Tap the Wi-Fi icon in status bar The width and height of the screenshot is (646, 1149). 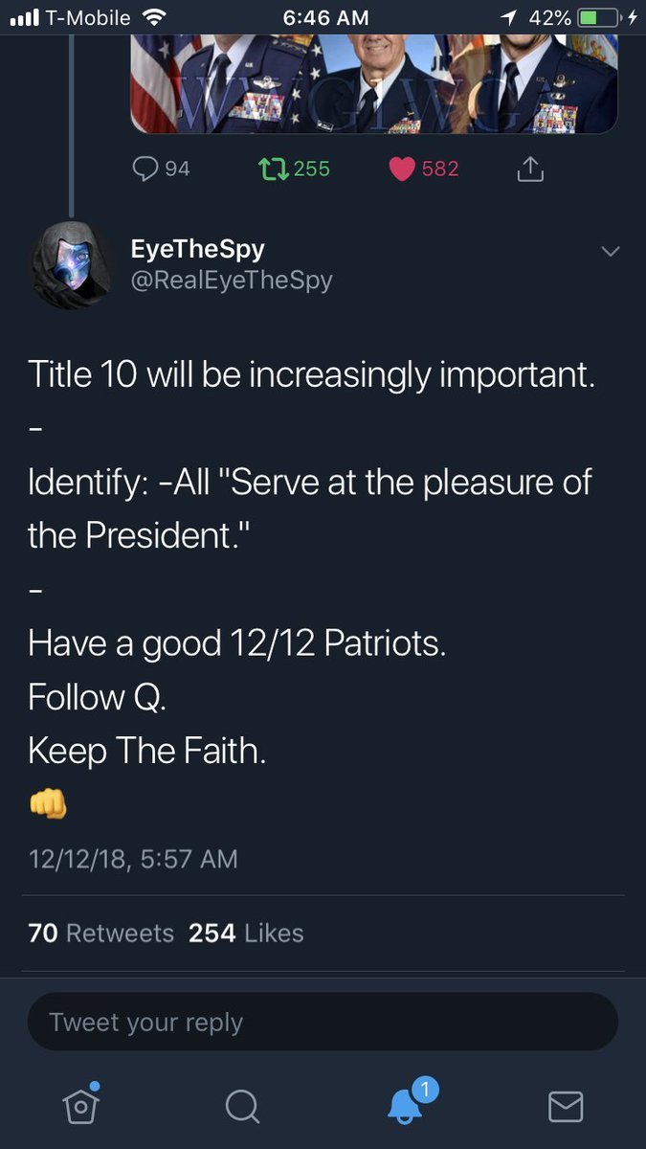152,17
